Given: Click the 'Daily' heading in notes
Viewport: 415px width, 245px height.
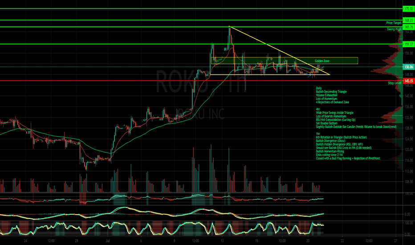Looking at the screenshot, I should point(319,88).
